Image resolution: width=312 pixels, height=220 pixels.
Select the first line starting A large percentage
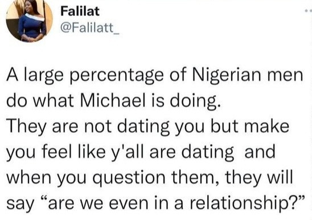coord(155,76)
